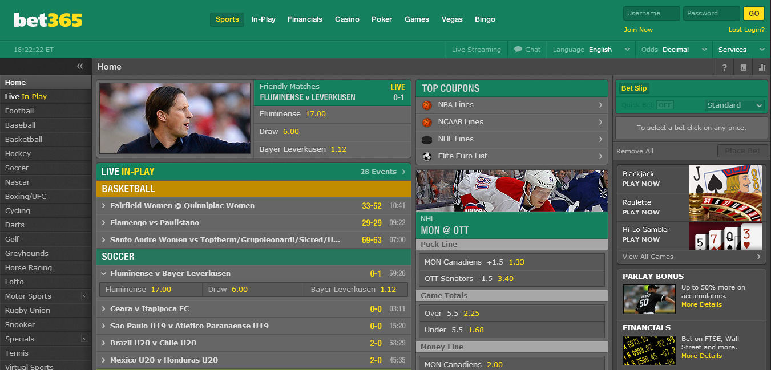Screen dimensions: 771x370
Task: Open the Roulette wheel image
Action: 726,208
